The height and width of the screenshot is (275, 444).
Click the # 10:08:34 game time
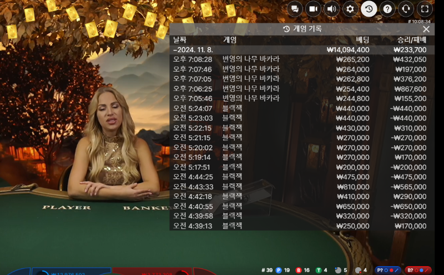pos(419,22)
